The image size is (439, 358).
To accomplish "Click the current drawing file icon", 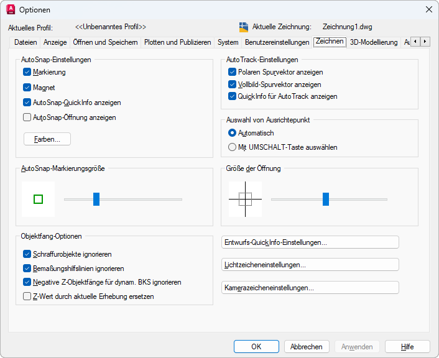I will tap(244, 27).
